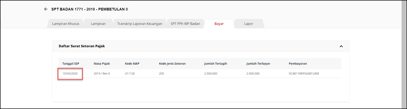Open the Lapor tab
Screen dimensions: 407x109
[248, 24]
